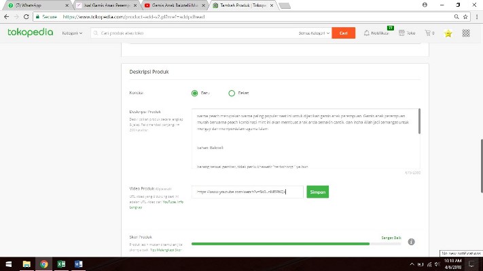Viewport: 483px width, 271px height.
Task: Click Chrome icon in taskbar
Action: 43,264
